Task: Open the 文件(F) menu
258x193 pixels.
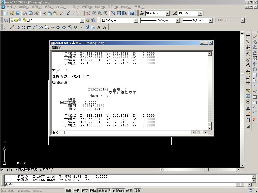Action: click(11, 7)
